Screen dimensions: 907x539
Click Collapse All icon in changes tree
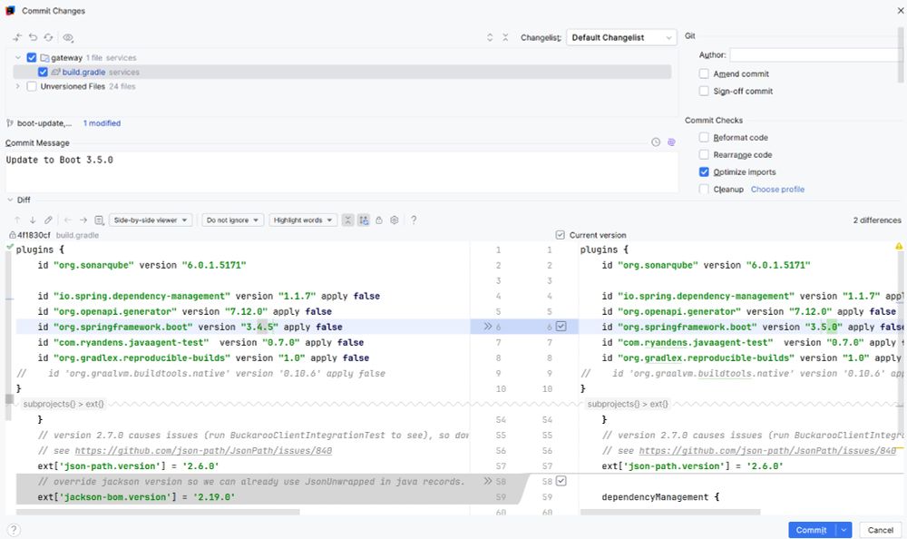point(505,37)
